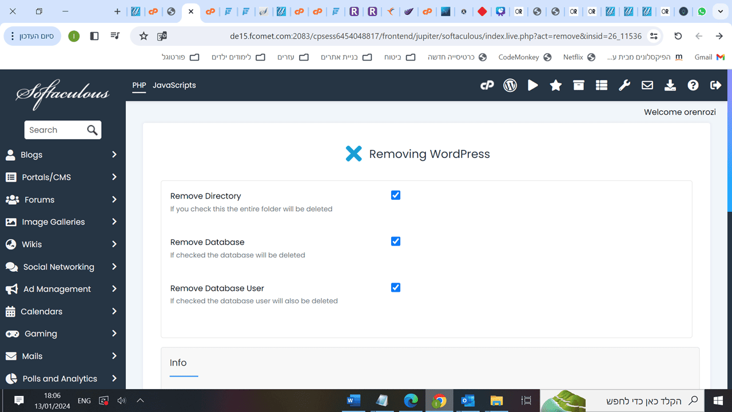Click the Softaculous Search input field
The image size is (732, 412).
point(55,130)
